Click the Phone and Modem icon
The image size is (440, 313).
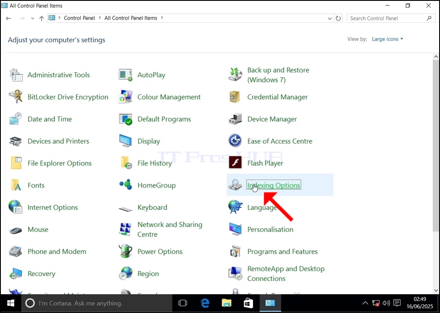click(16, 252)
